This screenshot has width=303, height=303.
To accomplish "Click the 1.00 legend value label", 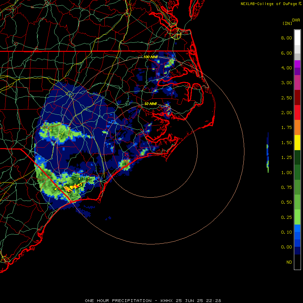I will (x=287, y=173).
